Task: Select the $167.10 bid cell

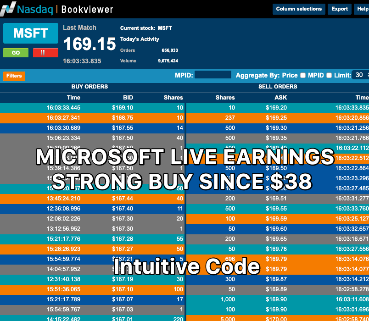Action: [x=123, y=289]
